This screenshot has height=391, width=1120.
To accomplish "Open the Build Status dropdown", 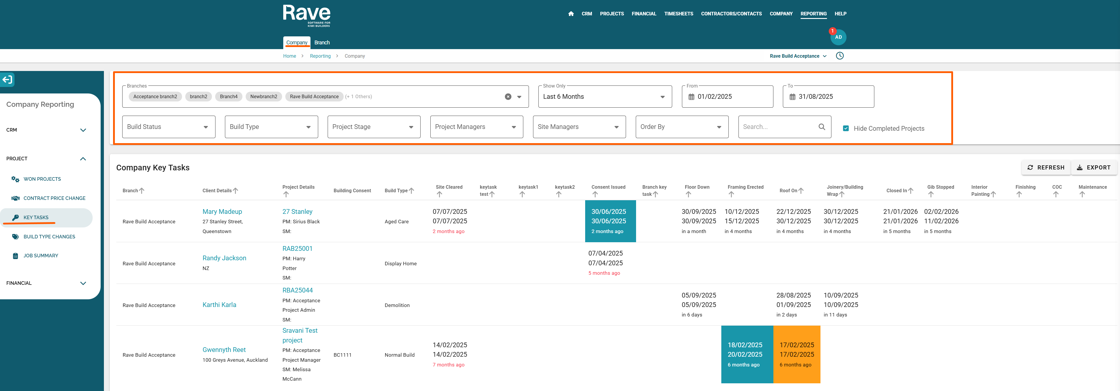I will coord(168,127).
